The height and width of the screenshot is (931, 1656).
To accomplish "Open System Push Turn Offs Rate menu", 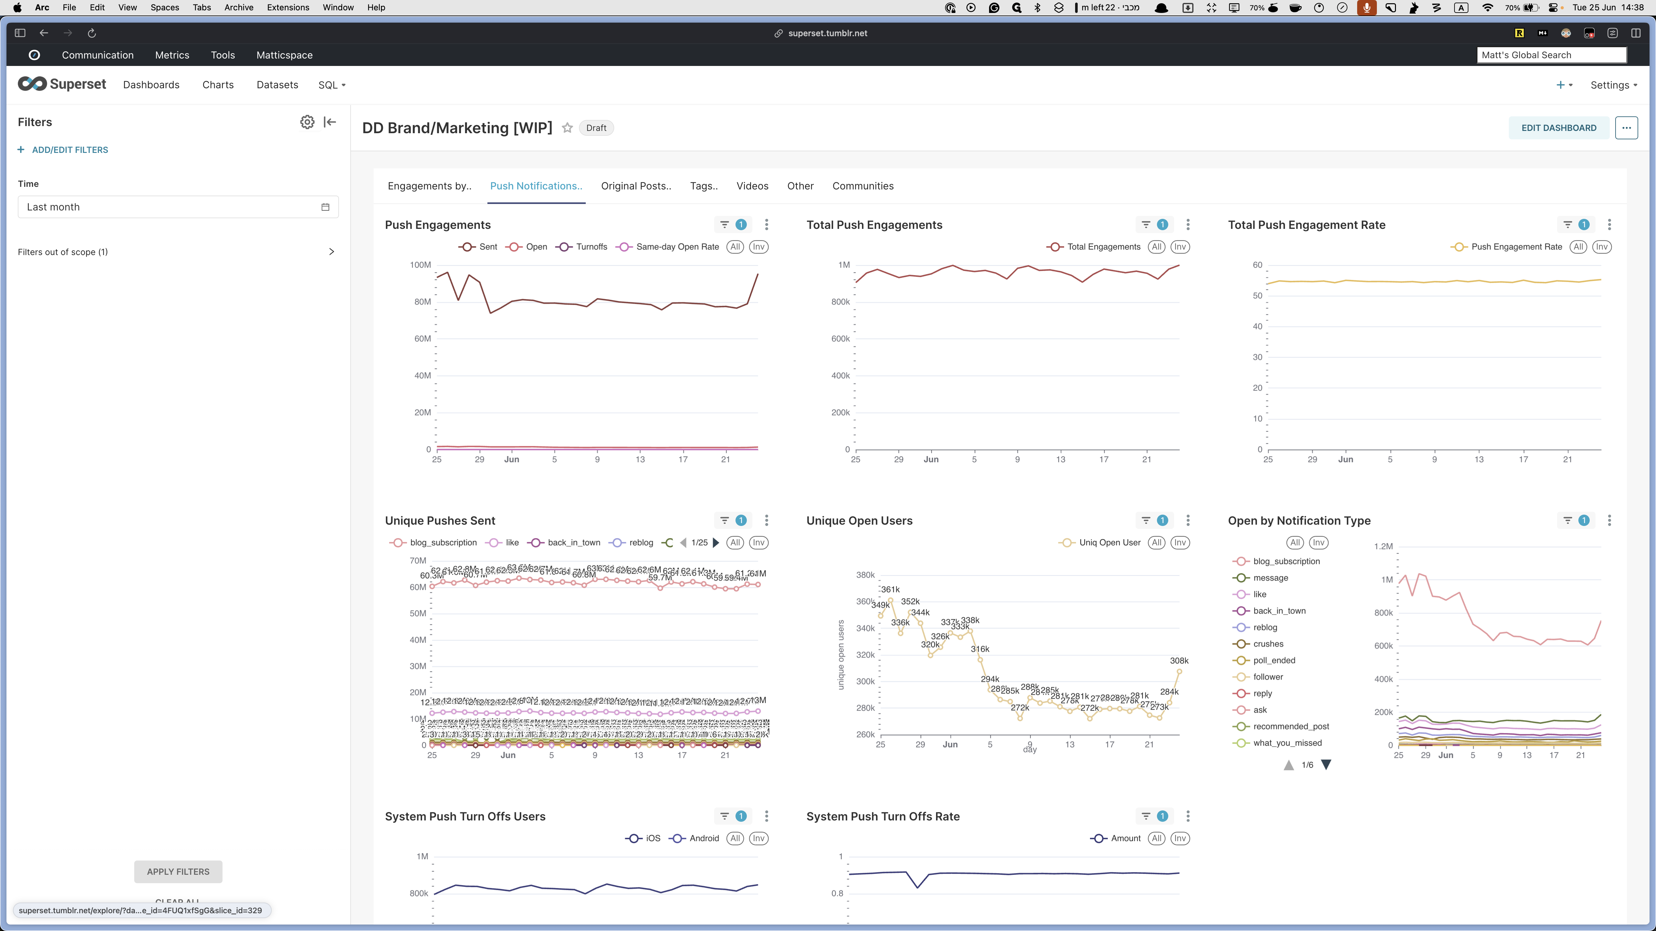I will tap(1188, 816).
